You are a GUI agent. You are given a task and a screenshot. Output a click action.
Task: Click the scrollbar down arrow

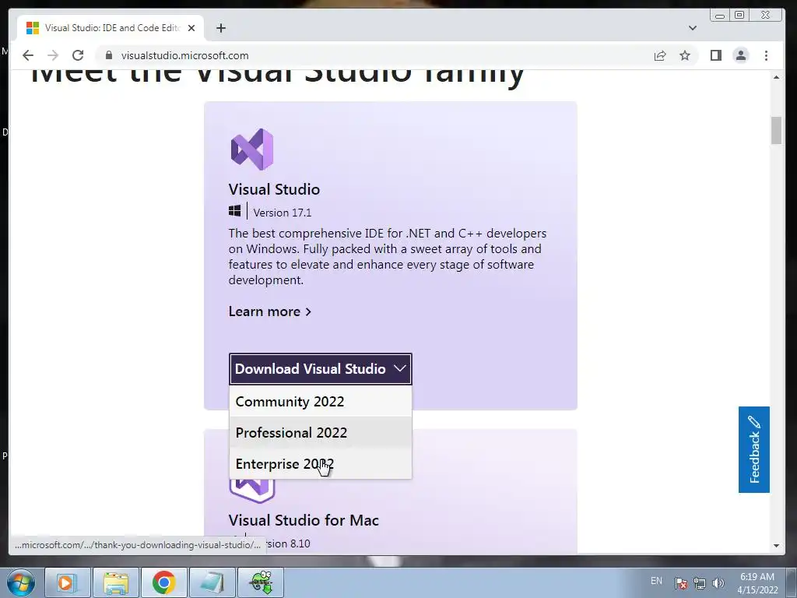click(x=776, y=546)
